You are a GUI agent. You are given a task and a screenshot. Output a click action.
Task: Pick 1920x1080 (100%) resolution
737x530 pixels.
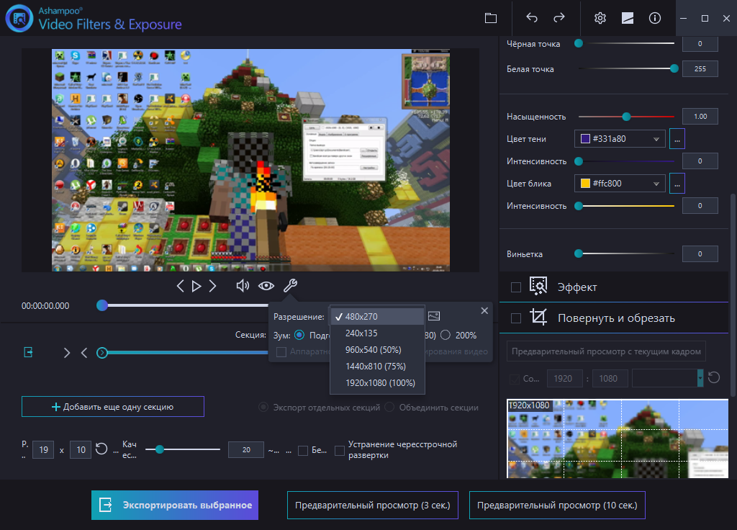tap(377, 383)
